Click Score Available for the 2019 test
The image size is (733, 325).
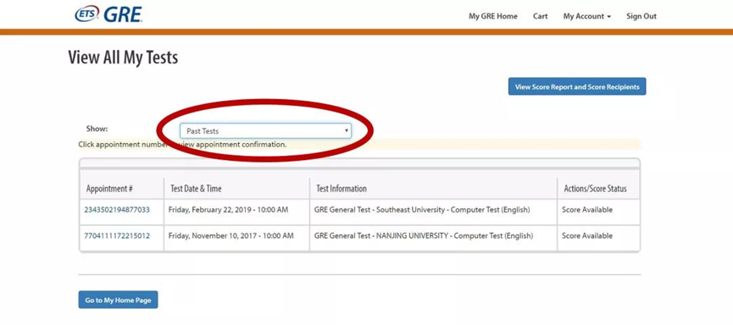(586, 210)
